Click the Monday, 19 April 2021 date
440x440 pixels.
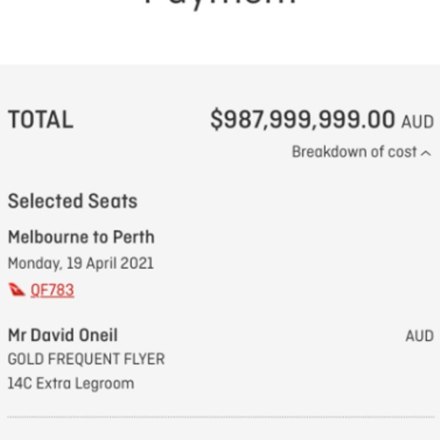(80, 263)
